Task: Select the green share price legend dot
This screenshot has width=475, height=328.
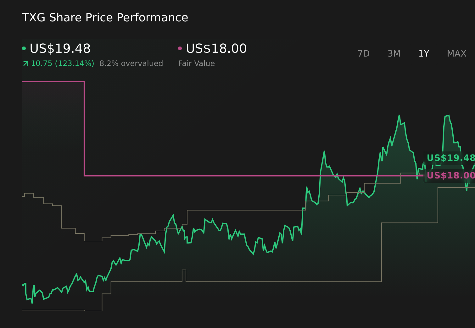Action: (x=24, y=48)
